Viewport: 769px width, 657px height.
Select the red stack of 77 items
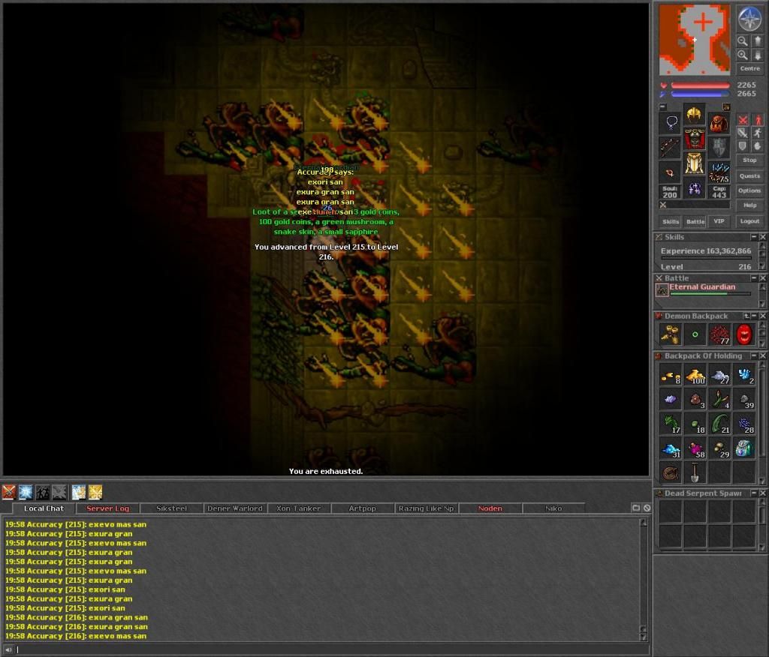click(x=719, y=334)
